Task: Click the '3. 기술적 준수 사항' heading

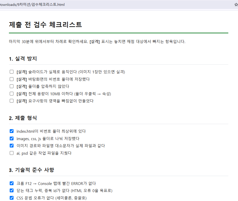Action: tap(32, 170)
